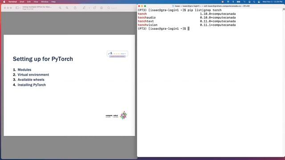Click the screen recording status icon in menu bar

click(223, 2)
